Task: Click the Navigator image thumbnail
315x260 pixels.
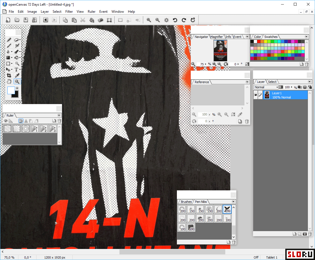Action: click(220, 50)
